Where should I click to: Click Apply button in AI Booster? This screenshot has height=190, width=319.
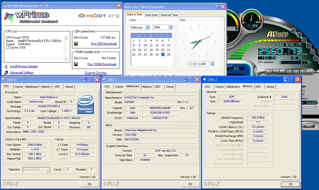tap(309, 126)
